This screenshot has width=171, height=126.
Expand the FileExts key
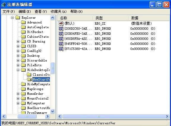pyautogui.click(x=18, y=65)
